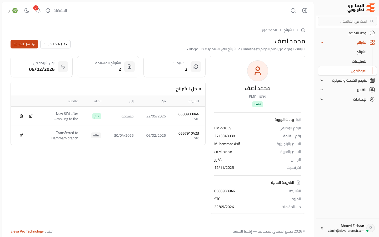Click the home breadcrumb icon
The image size is (379, 237).
click(x=303, y=30)
